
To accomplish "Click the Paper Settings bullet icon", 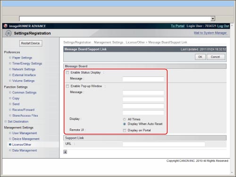I will (x=10, y=58).
